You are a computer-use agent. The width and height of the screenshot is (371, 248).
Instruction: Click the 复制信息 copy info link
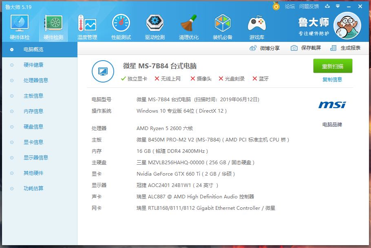click(332, 80)
